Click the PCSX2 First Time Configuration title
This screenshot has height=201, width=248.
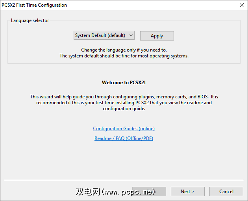[x=34, y=5]
